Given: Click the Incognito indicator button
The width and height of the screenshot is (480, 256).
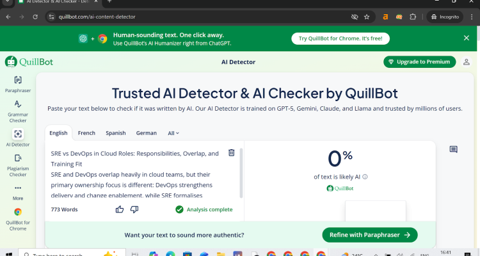Looking at the screenshot, I should 445,17.
